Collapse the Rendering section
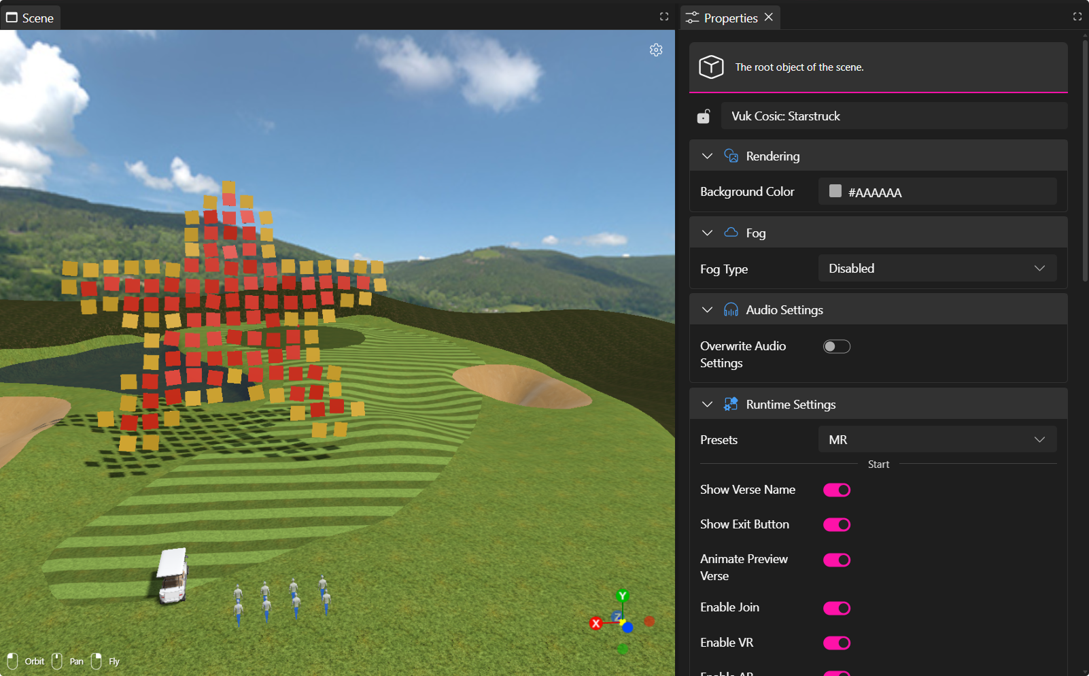This screenshot has height=676, width=1089. (707, 156)
